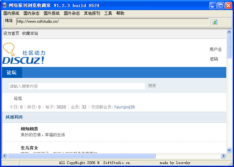234x167 pixels.
Task: Click the 密码 label
Action: pos(214,59)
